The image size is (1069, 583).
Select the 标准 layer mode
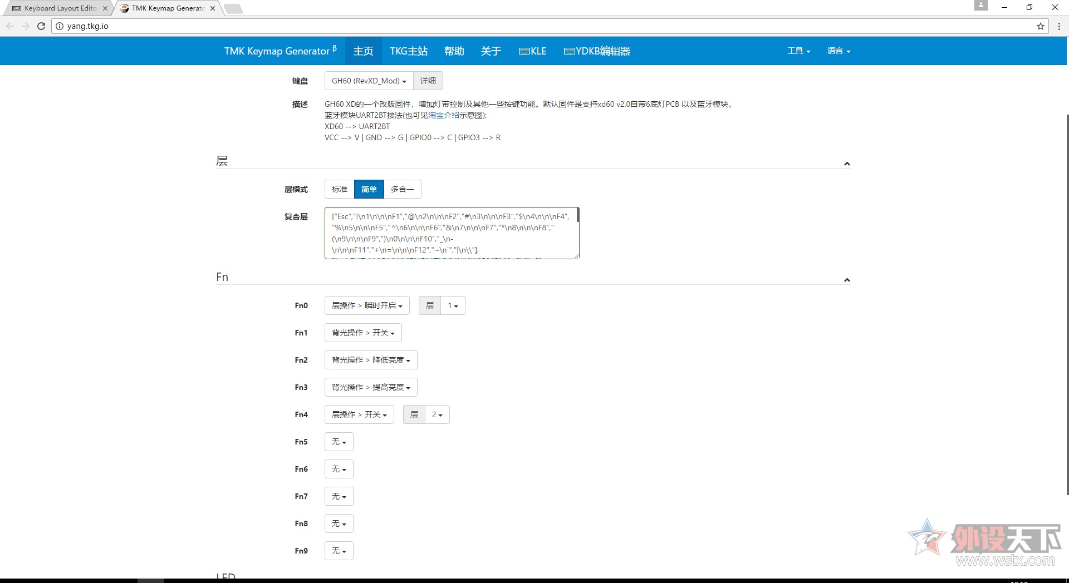pos(339,189)
